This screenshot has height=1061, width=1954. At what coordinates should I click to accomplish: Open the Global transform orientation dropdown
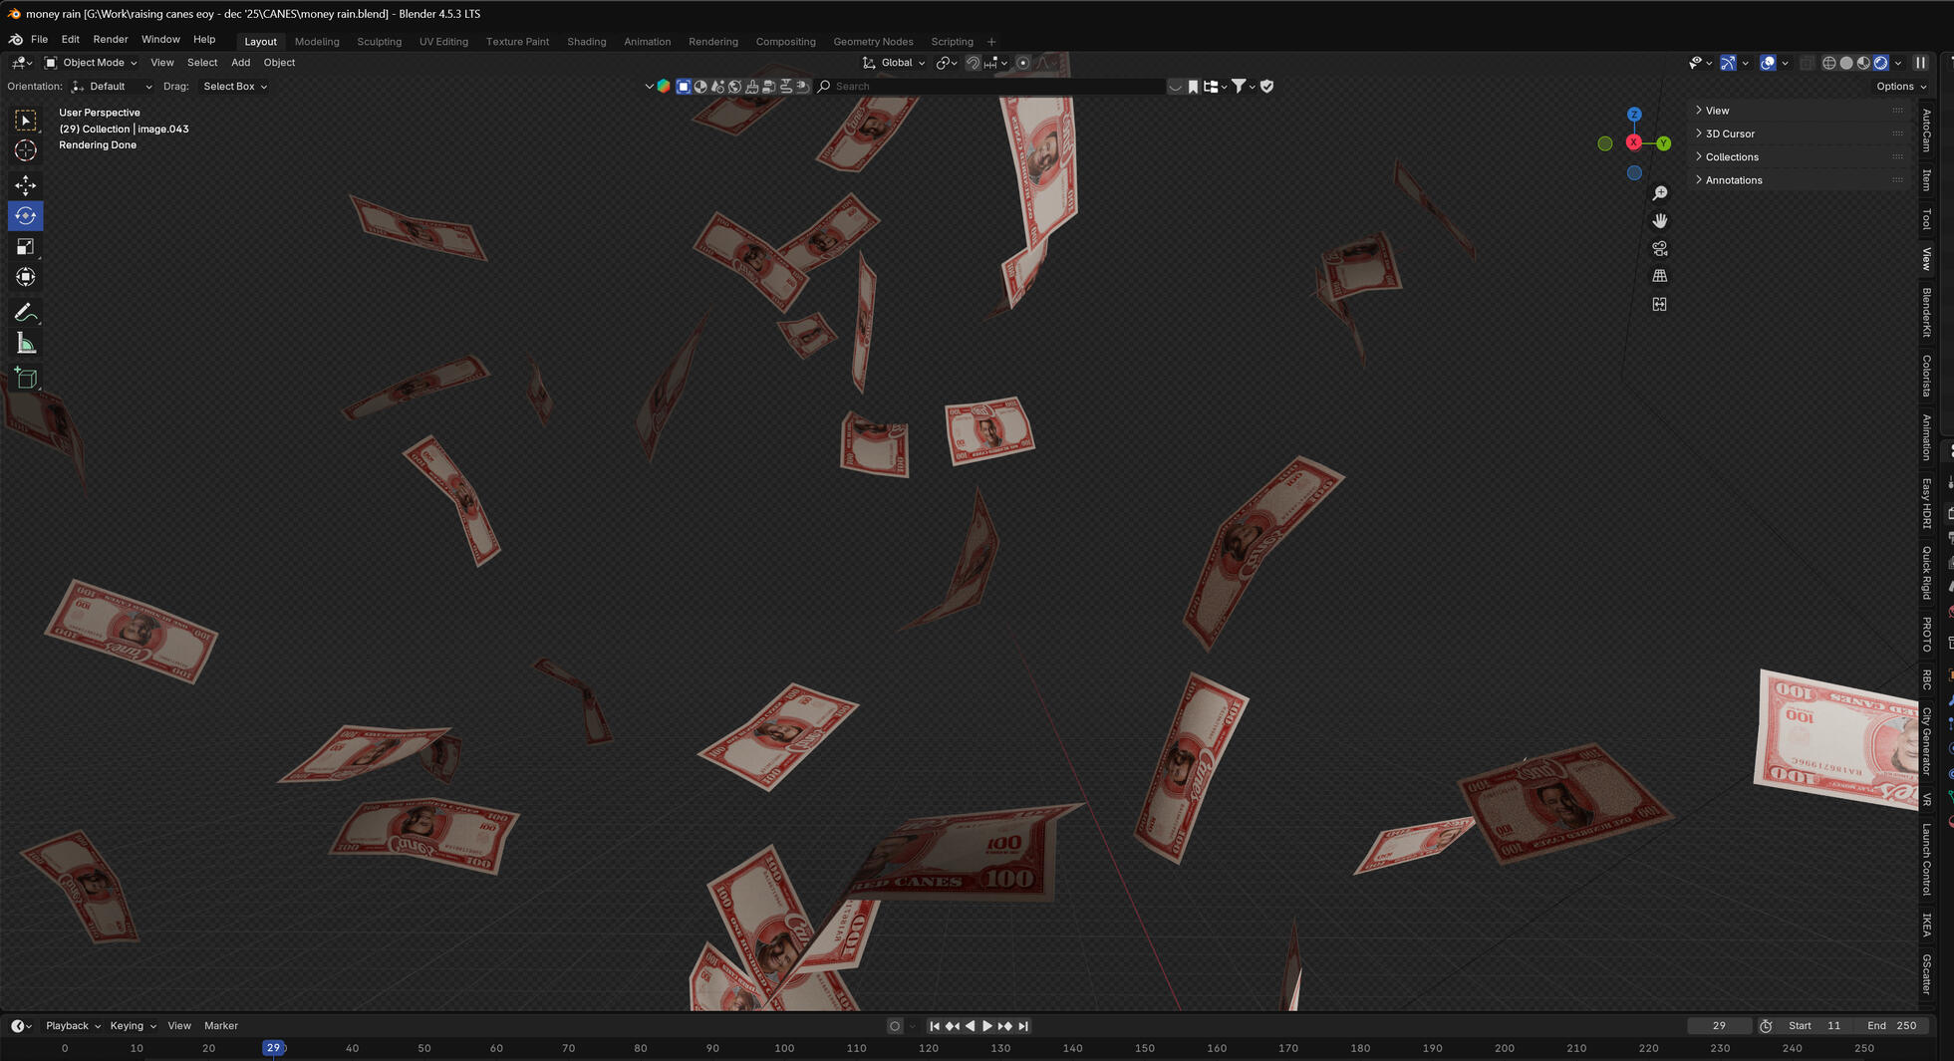pyautogui.click(x=894, y=62)
